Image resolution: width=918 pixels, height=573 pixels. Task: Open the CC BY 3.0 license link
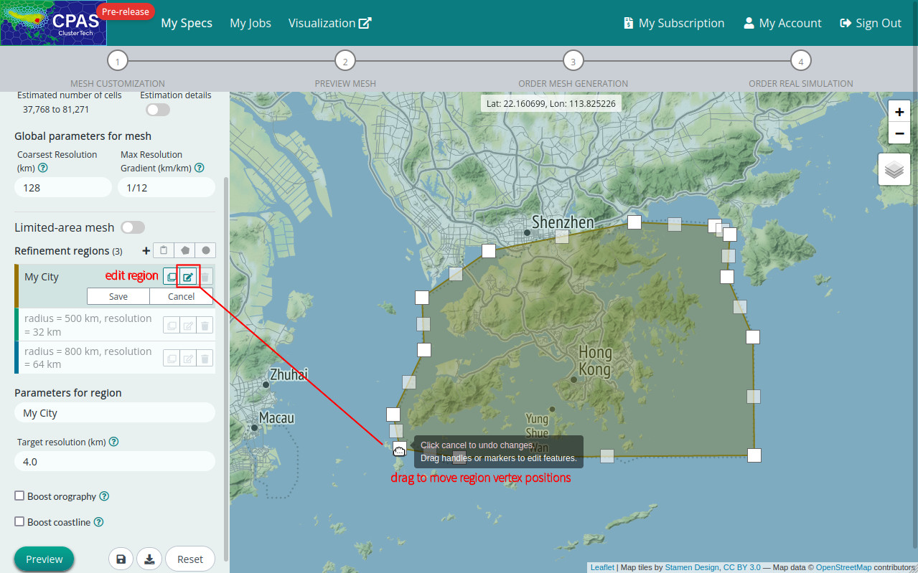click(741, 567)
